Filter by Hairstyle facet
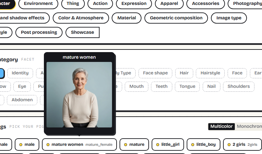The height and width of the screenshot is (154, 262). [x=210, y=73]
